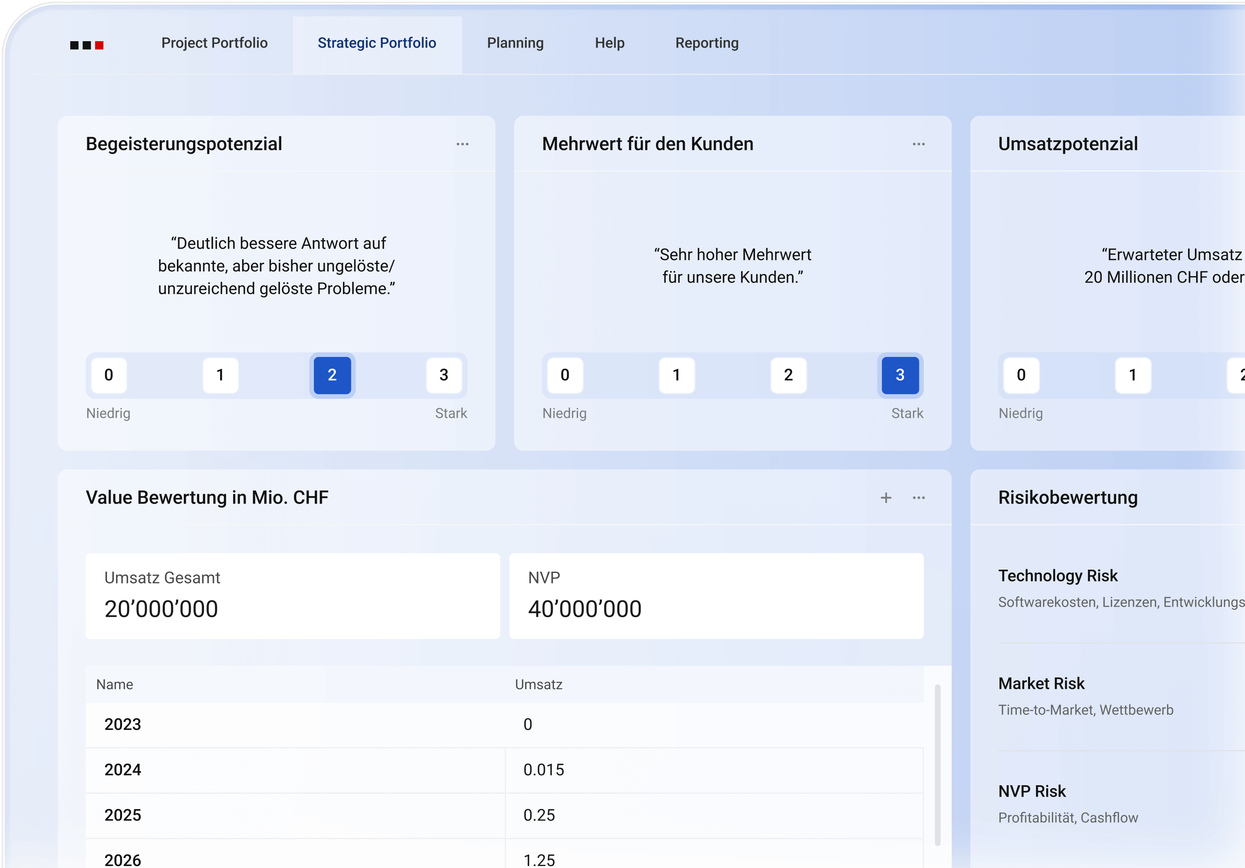1245x868 pixels.
Task: Expand the NVP Risk entry
Action: click(1031, 791)
